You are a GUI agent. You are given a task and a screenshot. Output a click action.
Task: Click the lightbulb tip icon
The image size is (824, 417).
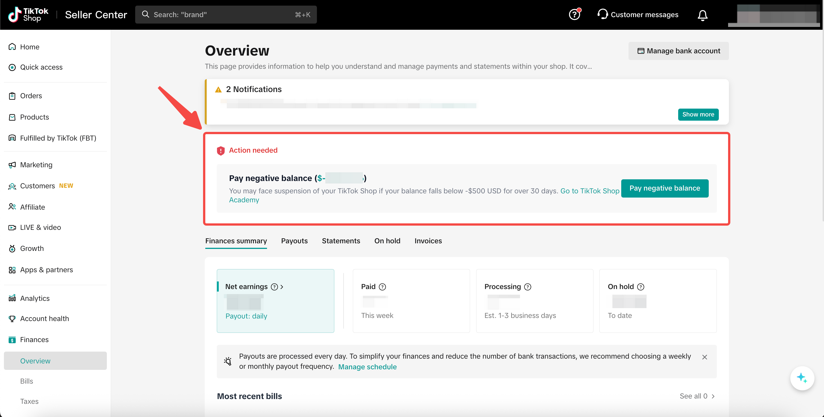228,361
